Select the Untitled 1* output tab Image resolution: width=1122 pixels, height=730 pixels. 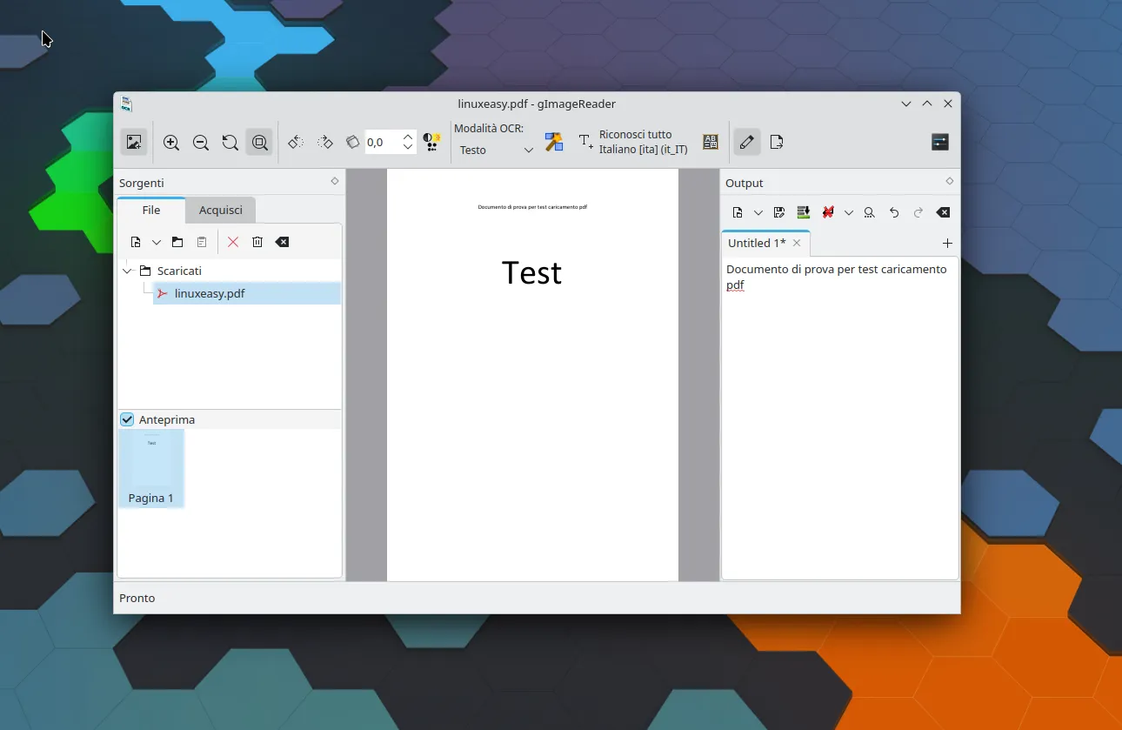(757, 243)
